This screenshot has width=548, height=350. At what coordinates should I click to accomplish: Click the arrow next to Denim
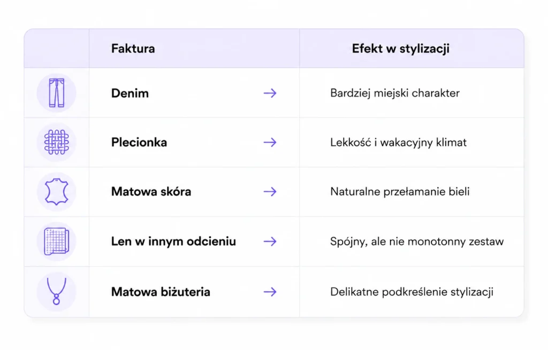coord(270,93)
